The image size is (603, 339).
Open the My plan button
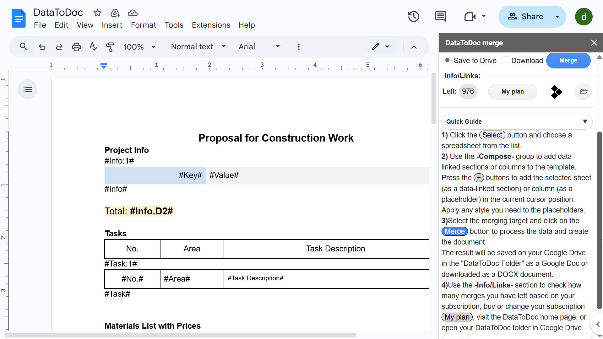pyautogui.click(x=513, y=92)
